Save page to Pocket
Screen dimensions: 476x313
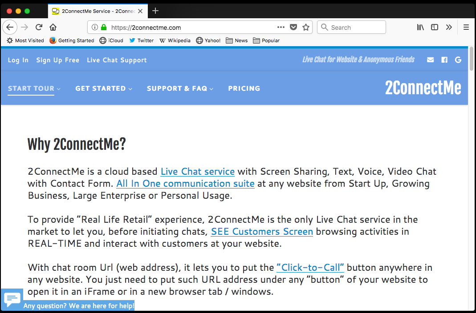pyautogui.click(x=293, y=27)
